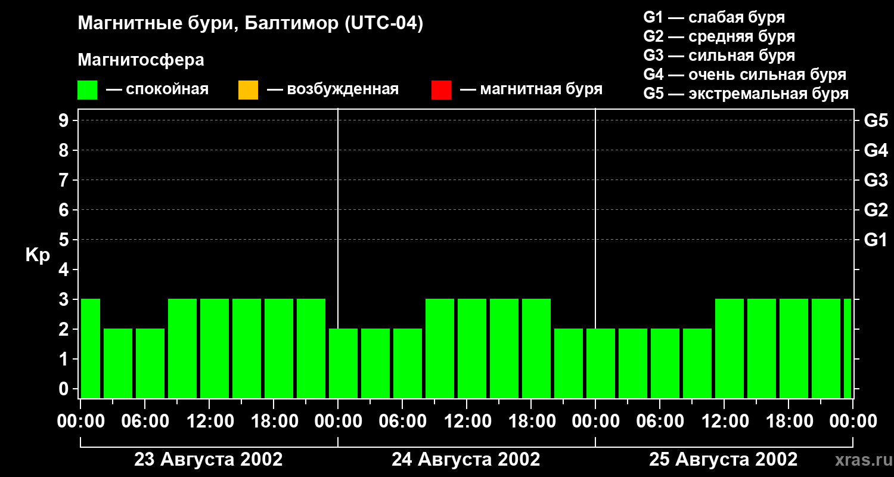Click the Kp 3 bar at 08:00–11:00 on 24 August

point(440,349)
